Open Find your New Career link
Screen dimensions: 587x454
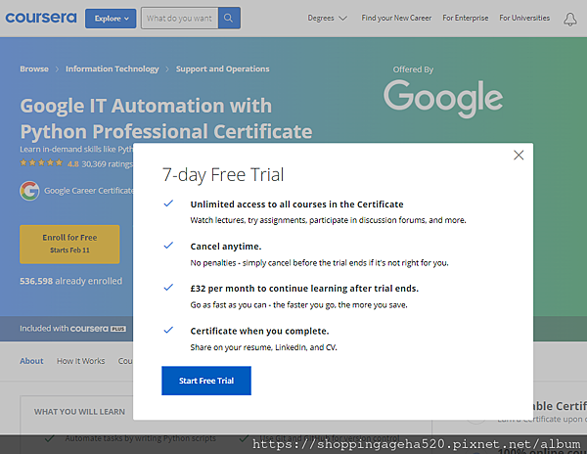tap(396, 18)
